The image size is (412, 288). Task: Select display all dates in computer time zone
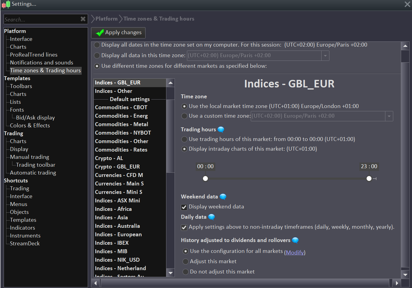97,45
